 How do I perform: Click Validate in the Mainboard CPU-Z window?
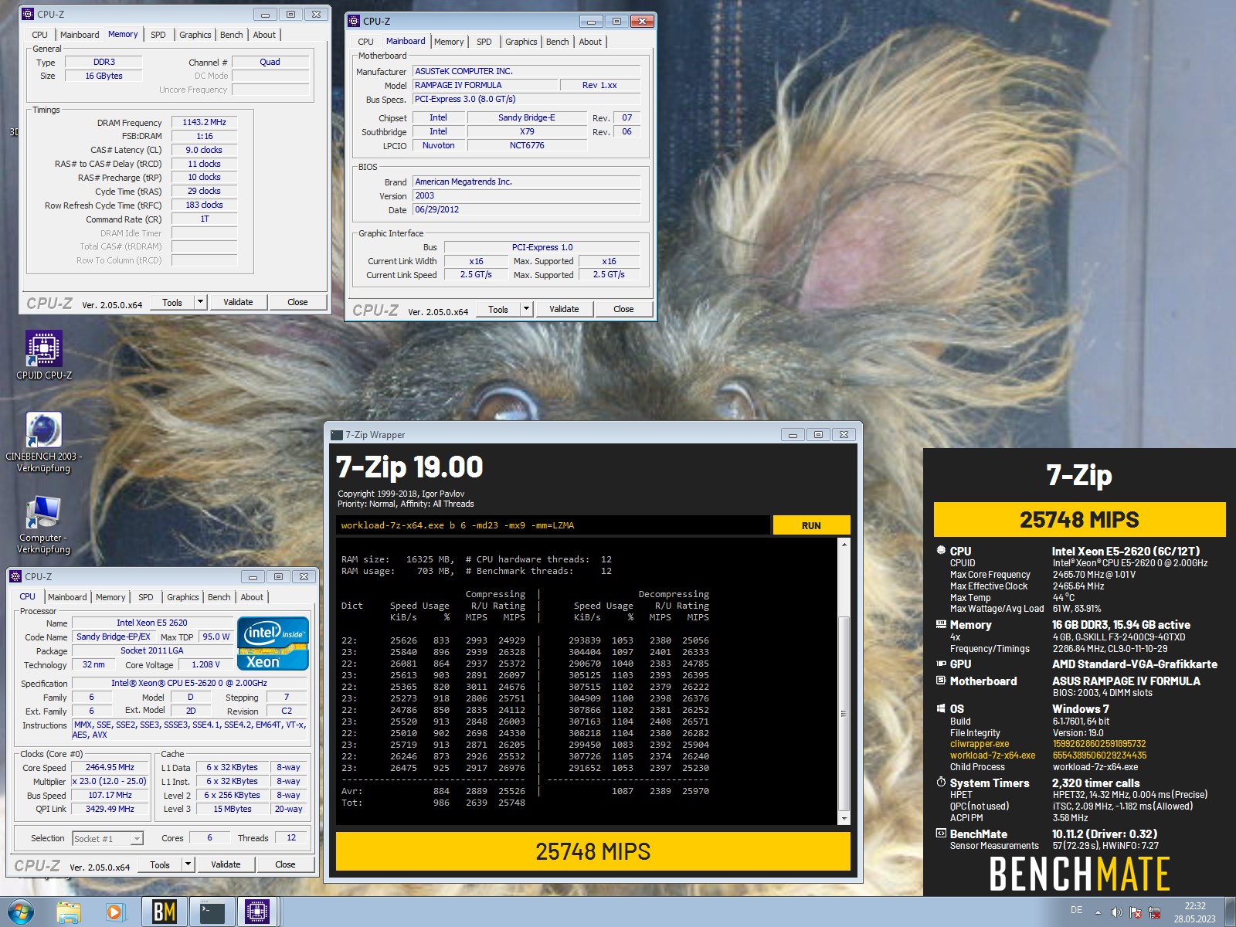[564, 309]
